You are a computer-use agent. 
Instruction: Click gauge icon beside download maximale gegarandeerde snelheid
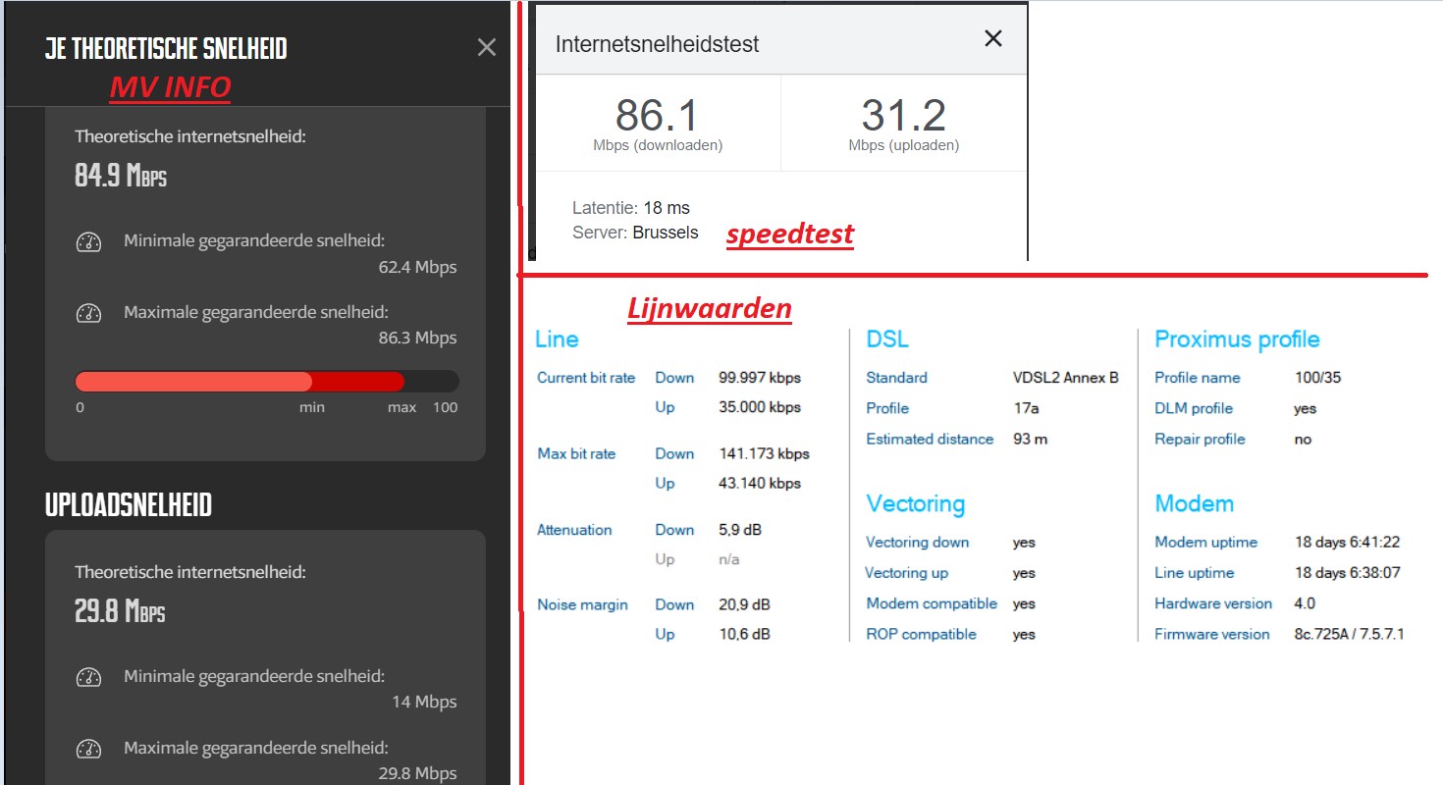pyautogui.click(x=89, y=313)
